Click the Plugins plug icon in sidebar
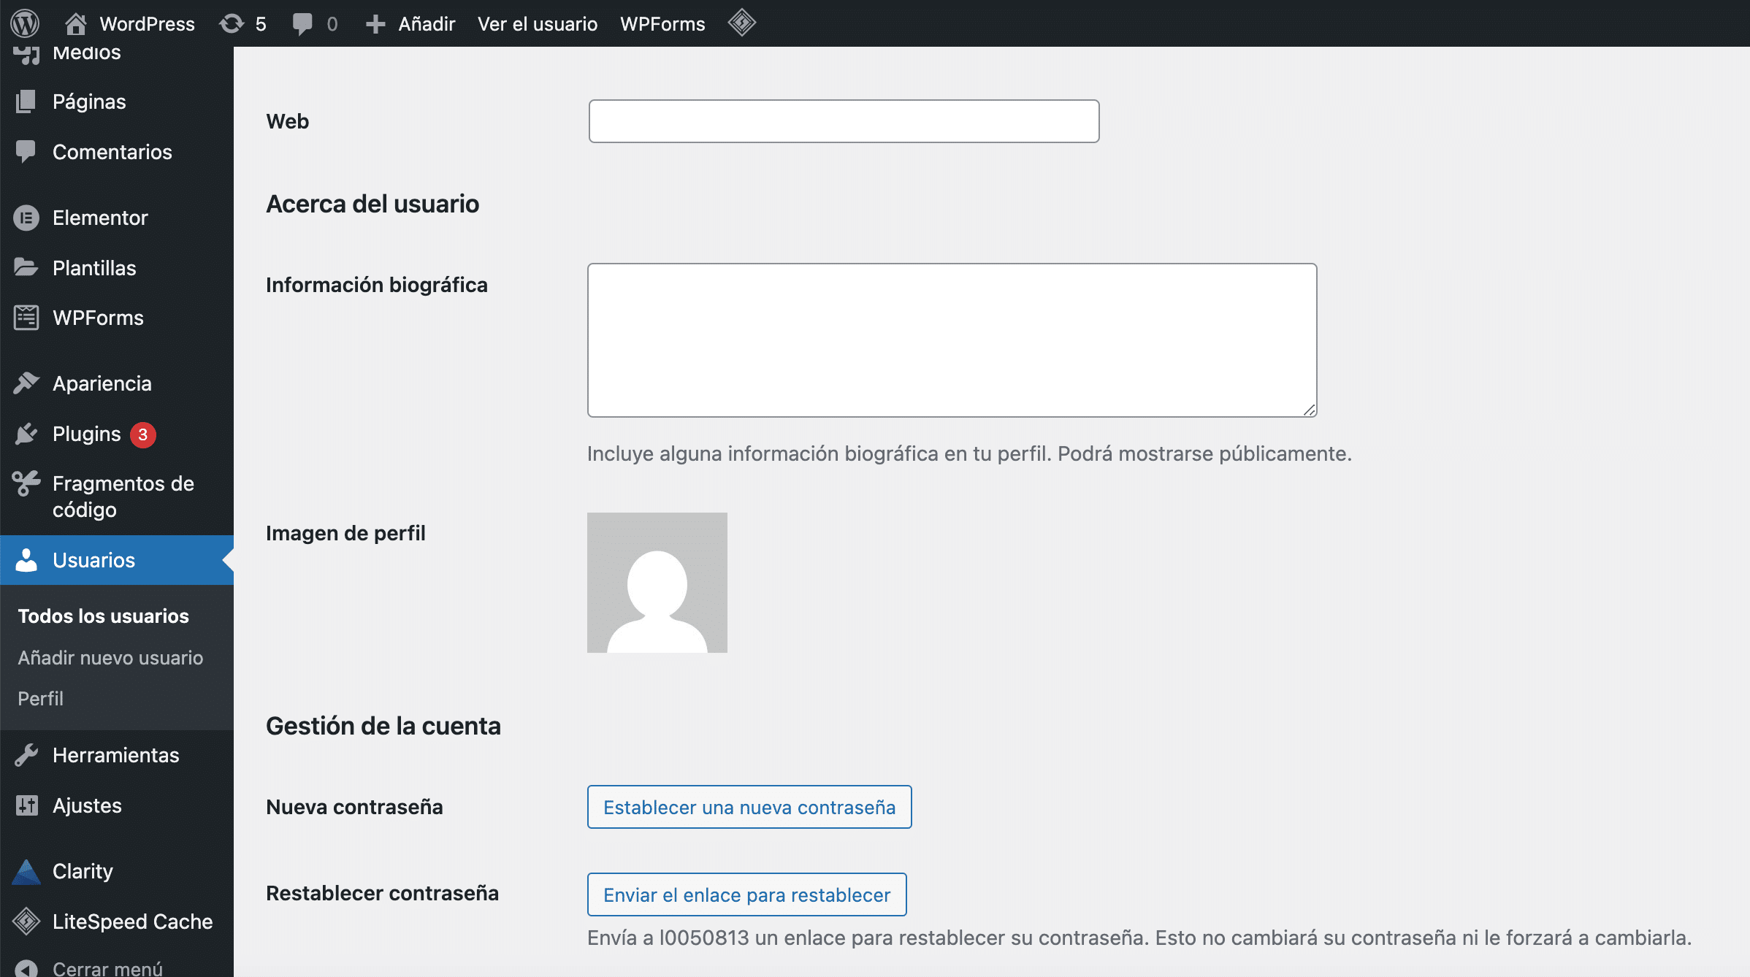1750x977 pixels. 26,434
